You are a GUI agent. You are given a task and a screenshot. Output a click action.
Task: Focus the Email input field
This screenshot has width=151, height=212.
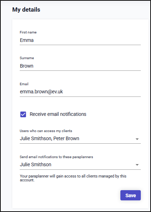click(80, 92)
